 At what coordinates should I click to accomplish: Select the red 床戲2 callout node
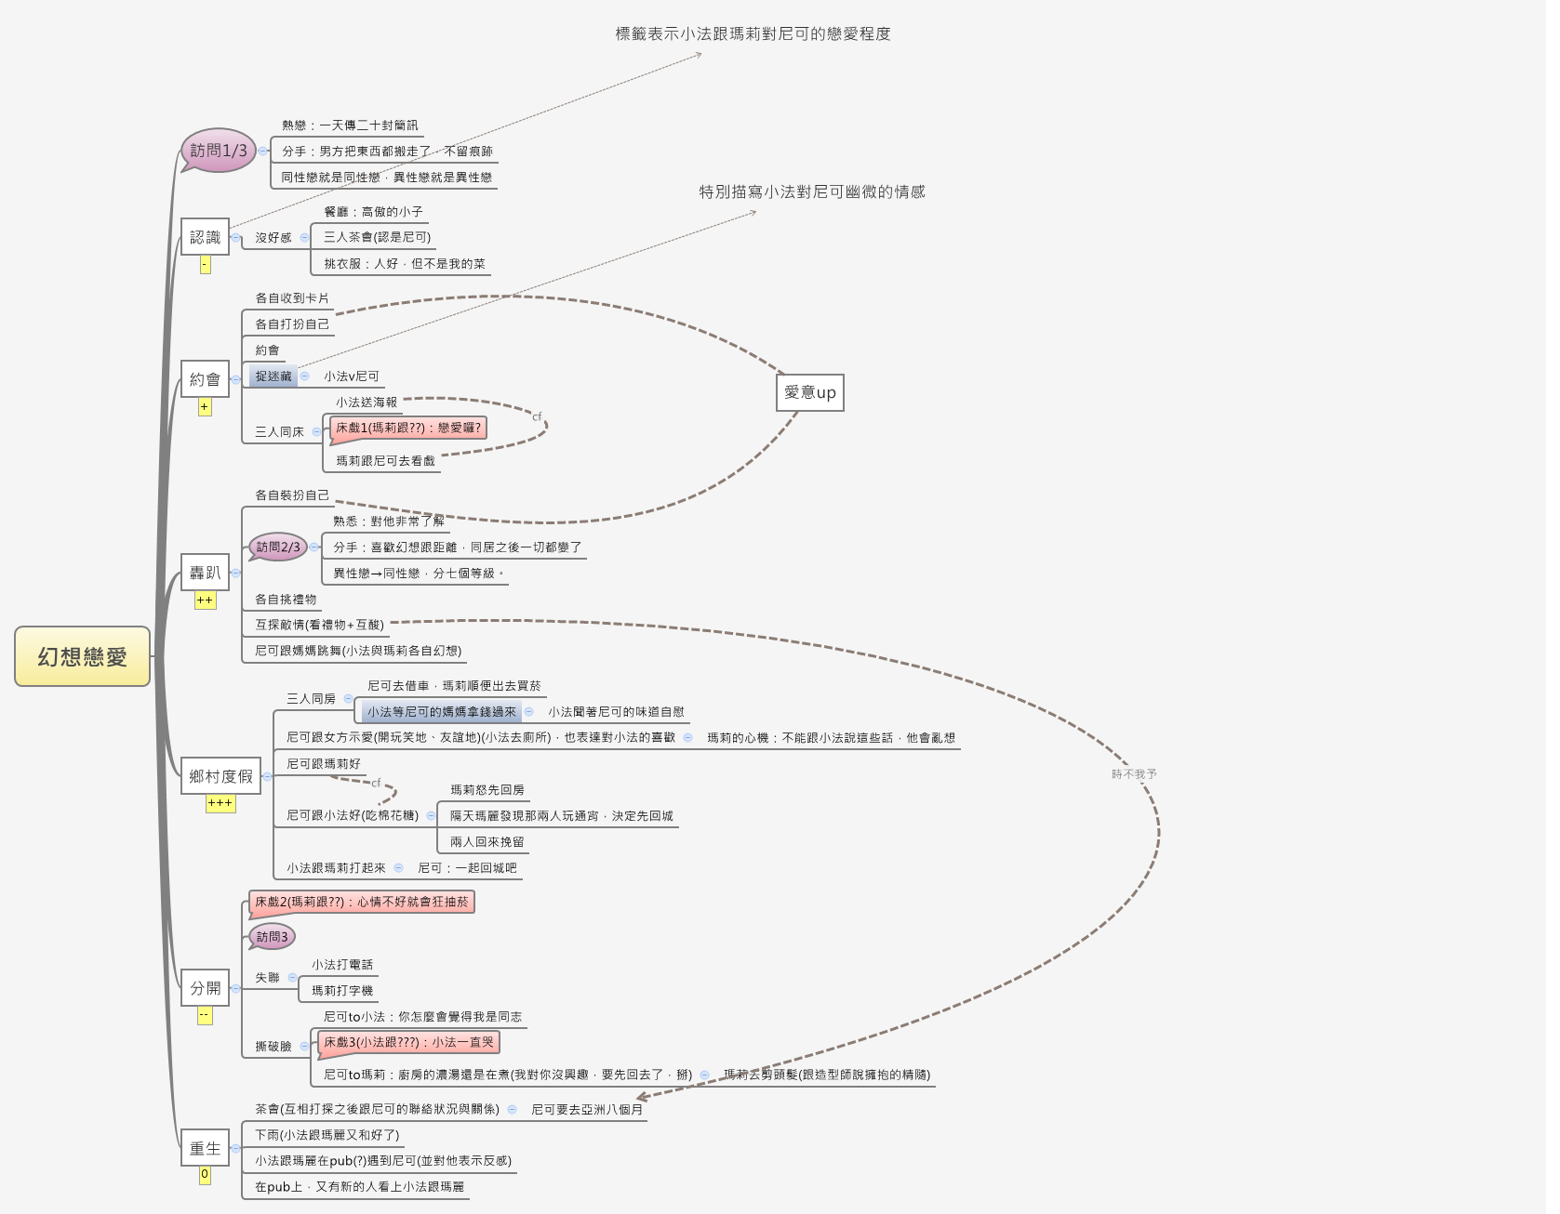coord(362,902)
